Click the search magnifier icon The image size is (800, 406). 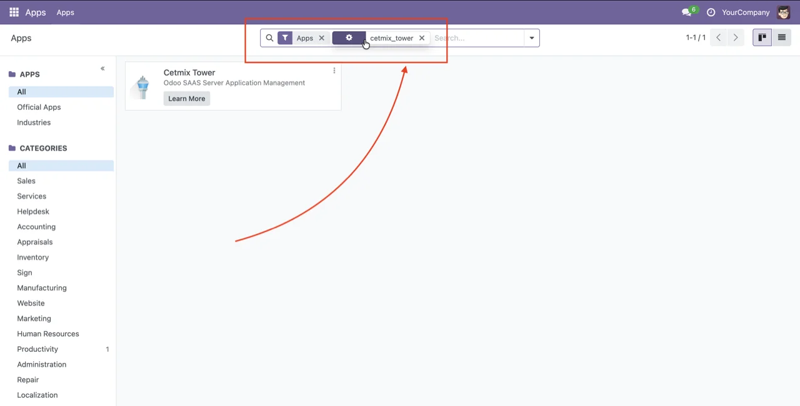[x=270, y=38]
